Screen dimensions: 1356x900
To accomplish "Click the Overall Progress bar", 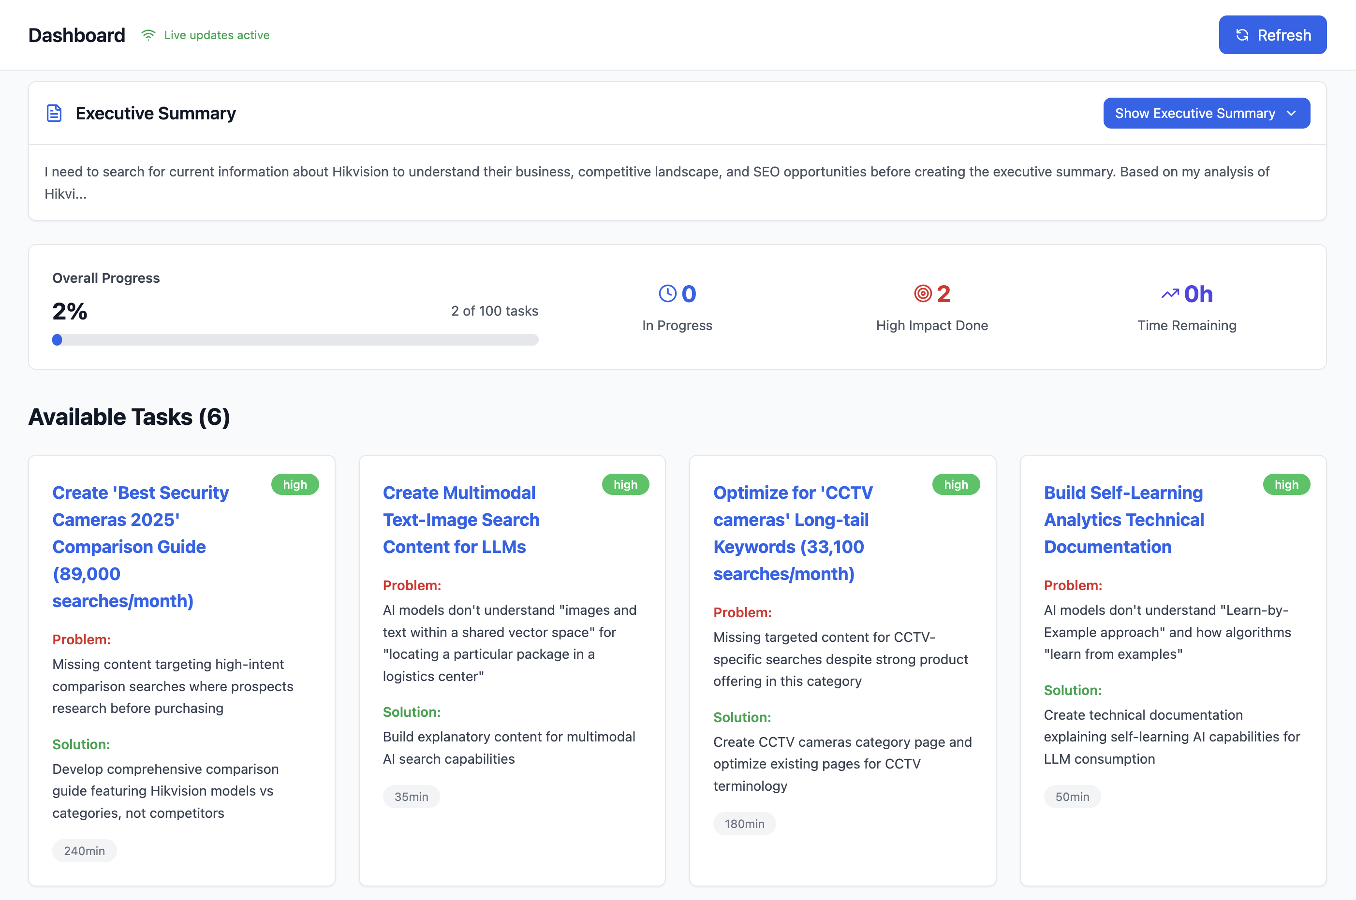I will coord(295,340).
